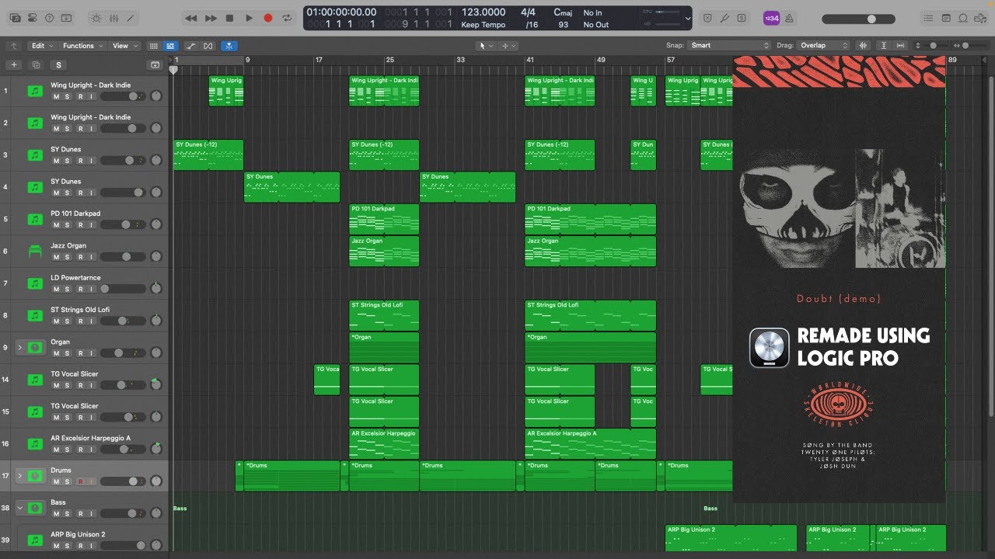Image resolution: width=995 pixels, height=559 pixels.
Task: Enable input monitoring on LD Powertarnce track
Action: point(91,289)
